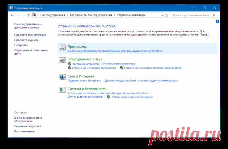Launch Центра обновления Windows troubleshooter

pos(108,93)
